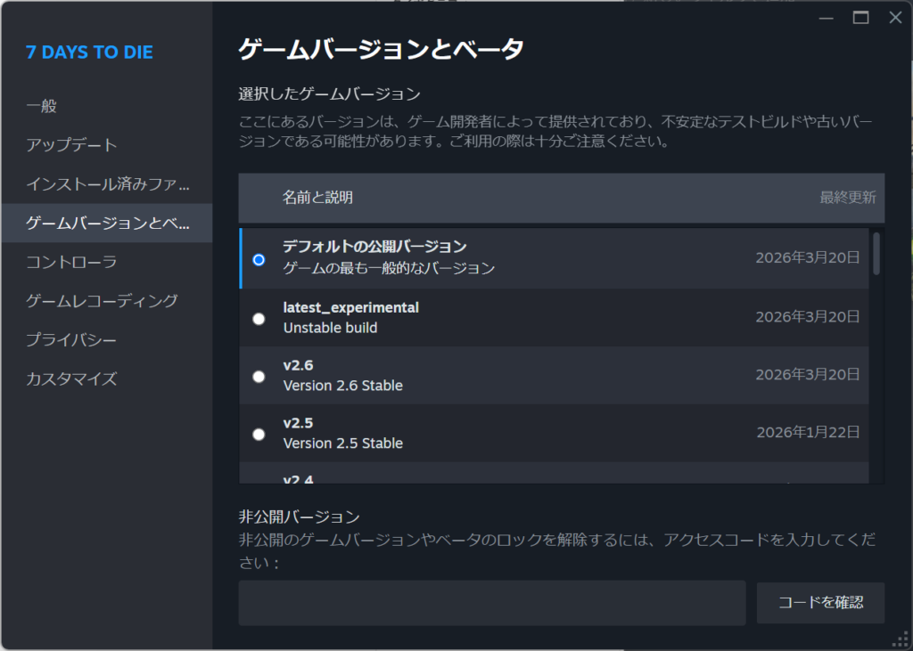Go to the アップデート section
Image resolution: width=913 pixels, height=651 pixels.
click(72, 145)
